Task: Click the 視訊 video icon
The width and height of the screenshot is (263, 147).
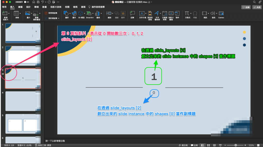Action: point(204,13)
